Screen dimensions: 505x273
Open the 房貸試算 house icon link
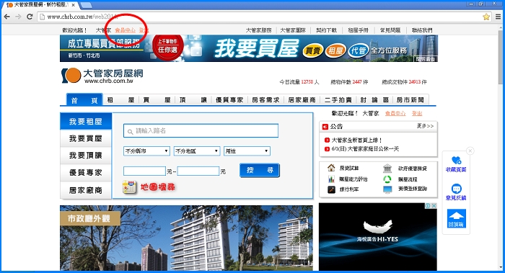[331, 168]
